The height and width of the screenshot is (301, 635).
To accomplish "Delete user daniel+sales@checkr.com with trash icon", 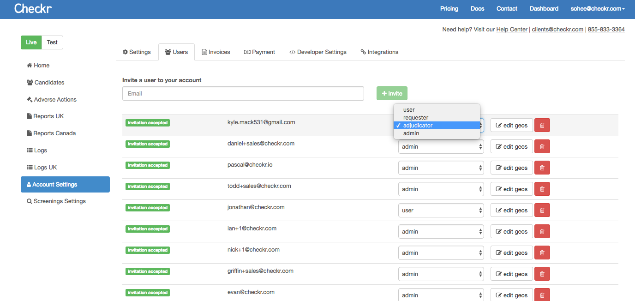I will point(542,147).
